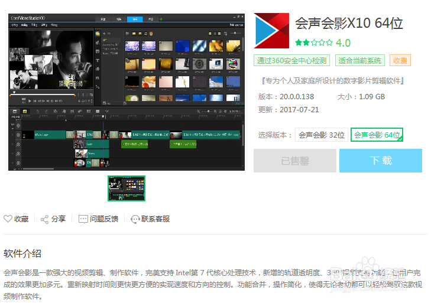Select the small green-bordered screenshot thumbnail
Screen dimensions: 431x303
(x=127, y=188)
